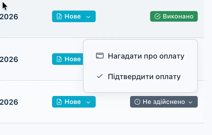Expand the Нове chevron in the Не здійснено row
The width and height of the screenshot is (212, 135).
pyautogui.click(x=89, y=102)
